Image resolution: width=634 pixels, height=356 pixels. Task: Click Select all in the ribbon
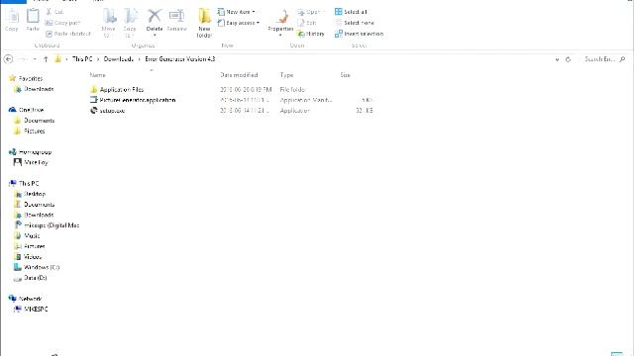pos(351,12)
